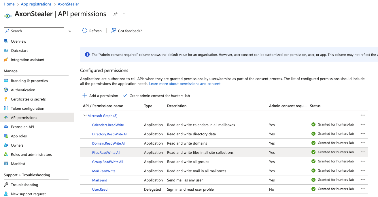The height and width of the screenshot is (197, 378).
Task: Open more options for Mail.Send row
Action: tap(363, 180)
